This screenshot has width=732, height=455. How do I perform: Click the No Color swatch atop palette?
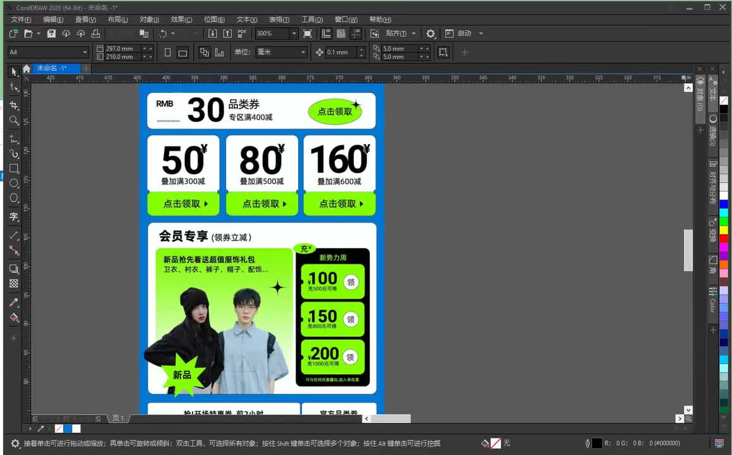724,100
